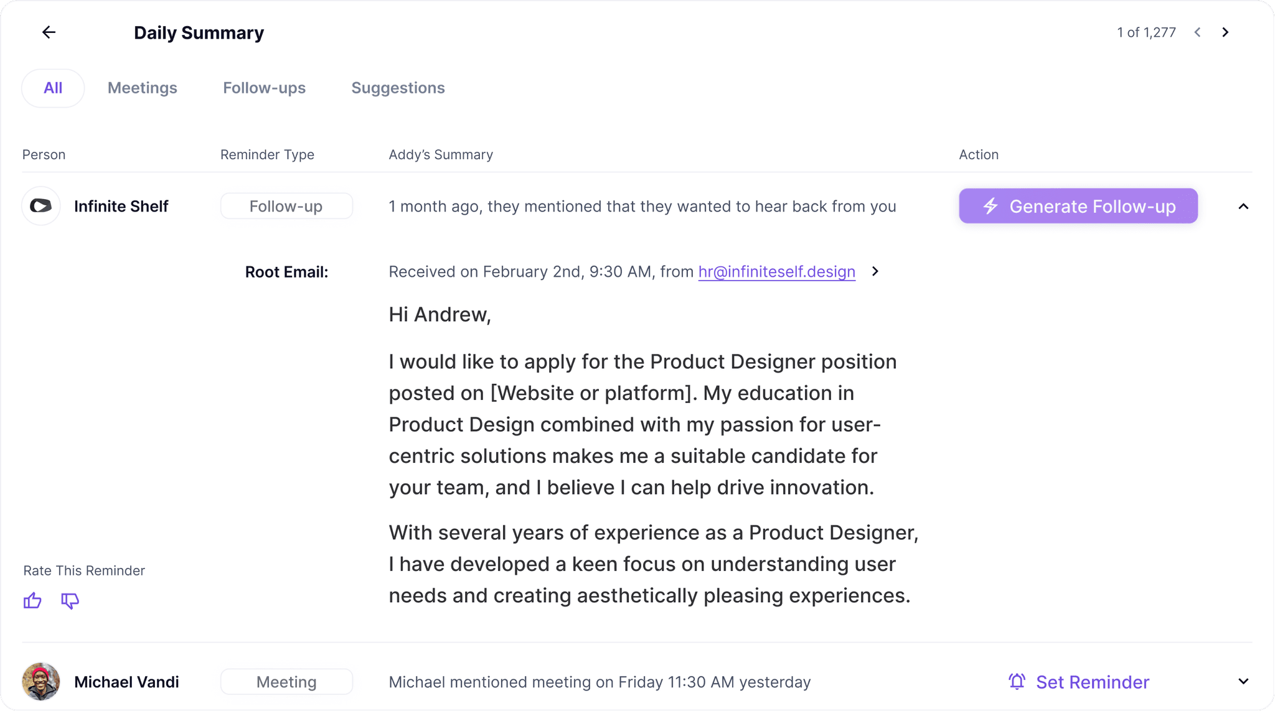Expand the Michael Vandi dropdown chevron
1275x711 pixels.
[1244, 681]
